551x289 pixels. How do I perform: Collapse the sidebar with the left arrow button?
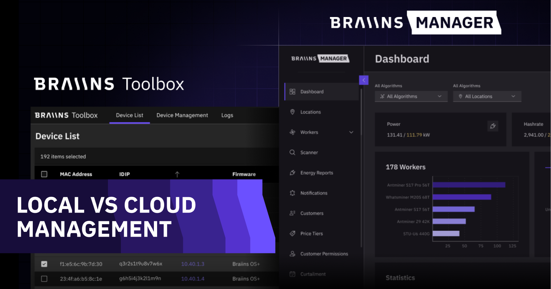(x=364, y=80)
